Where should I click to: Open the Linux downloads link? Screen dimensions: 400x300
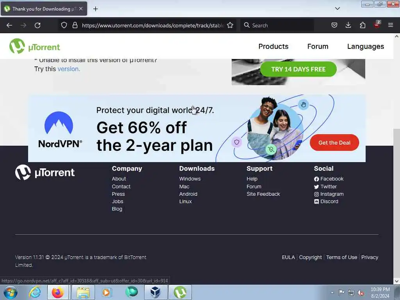pos(186,201)
